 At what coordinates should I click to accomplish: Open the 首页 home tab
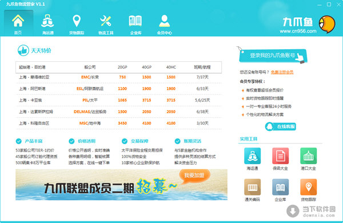tap(18, 23)
